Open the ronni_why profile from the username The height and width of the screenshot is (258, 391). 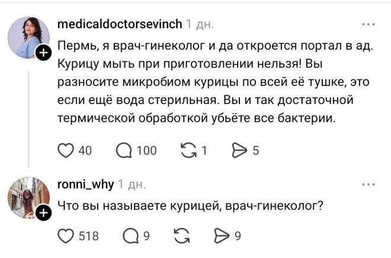[x=85, y=185]
